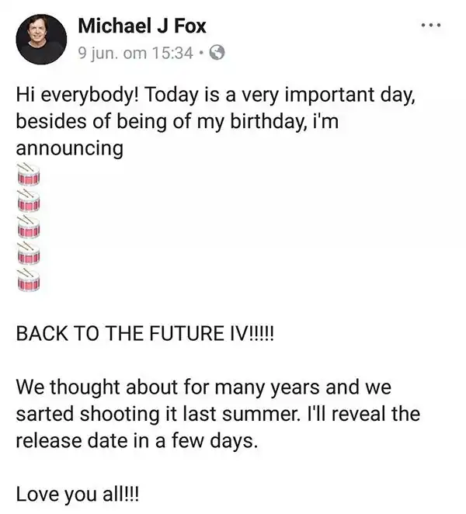Screen dimensions: 466x514
Task: Open the post options three-dot menu
Action: (x=429, y=26)
